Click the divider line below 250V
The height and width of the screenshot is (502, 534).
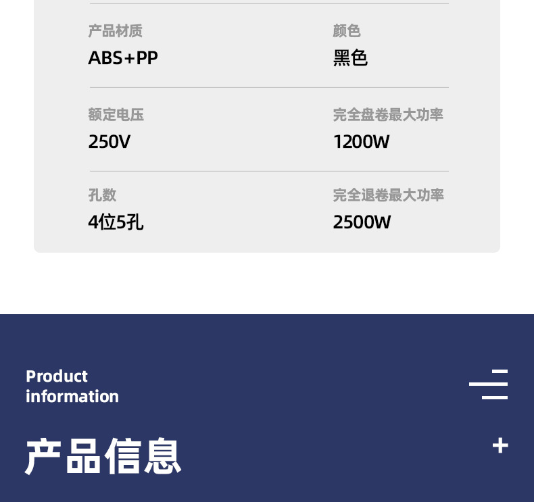269,172
